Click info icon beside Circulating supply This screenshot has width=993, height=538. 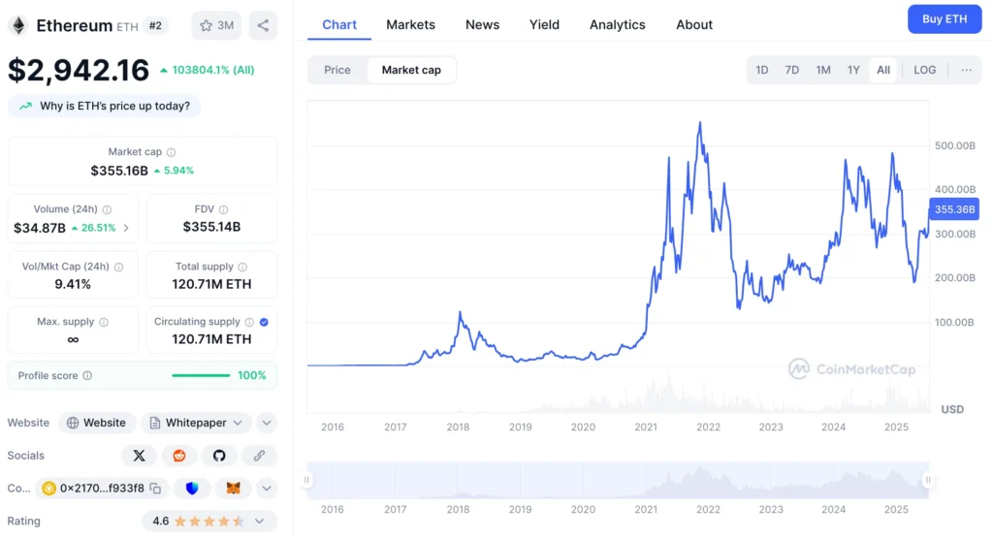[249, 322]
